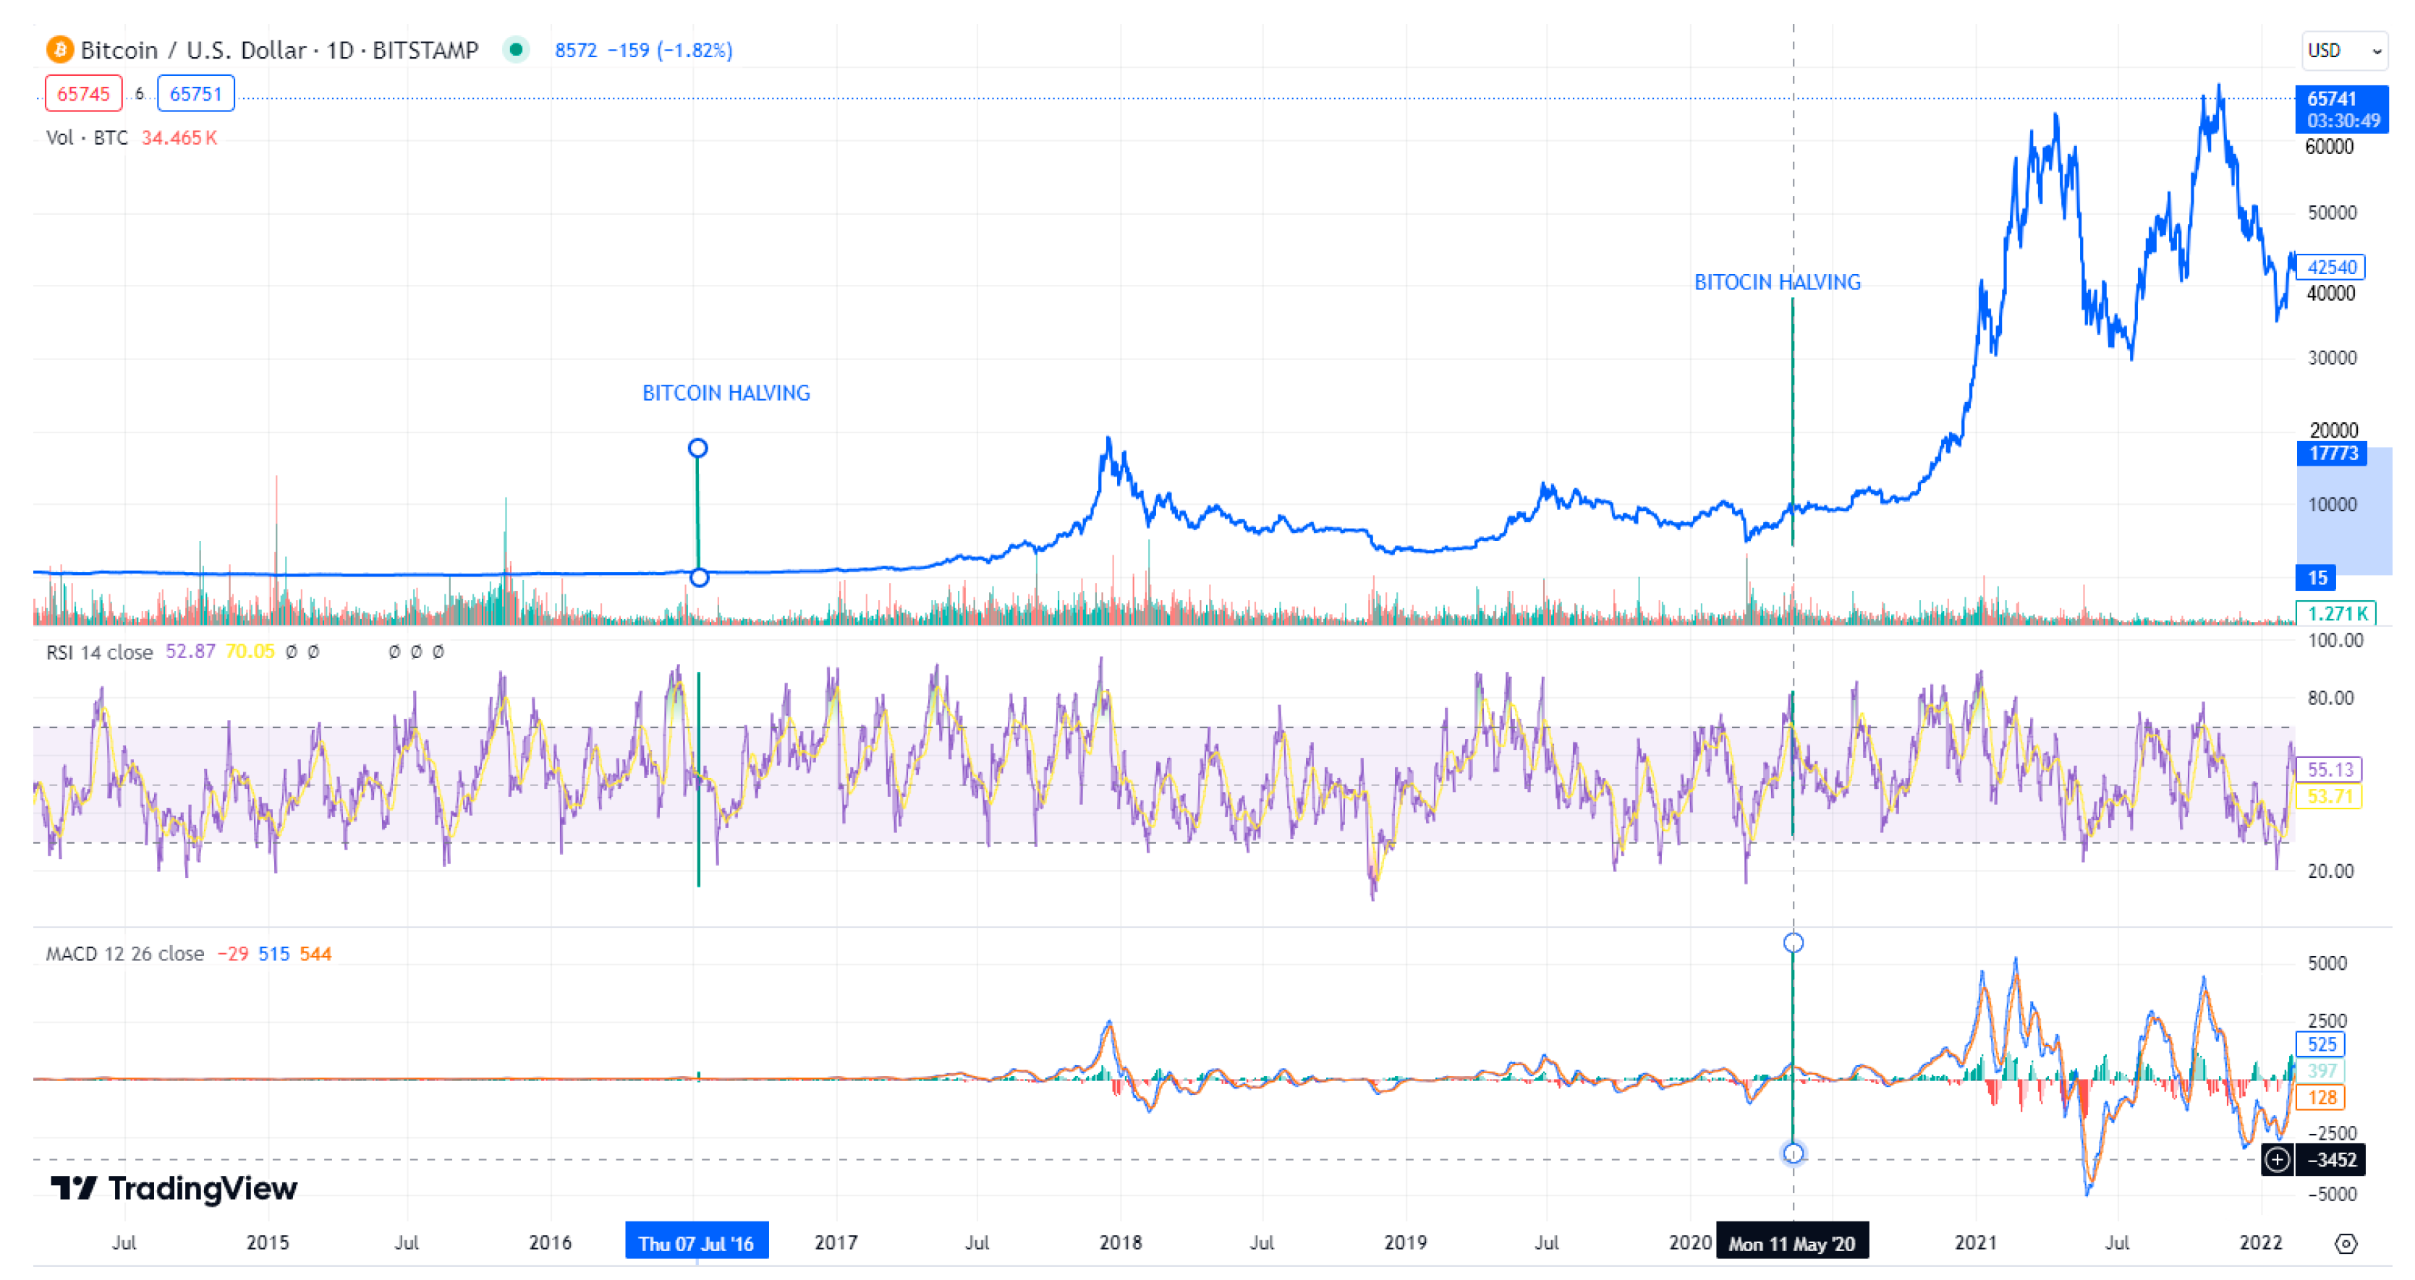Click the blue buy price 65751 button
2415x1280 pixels.
(196, 94)
